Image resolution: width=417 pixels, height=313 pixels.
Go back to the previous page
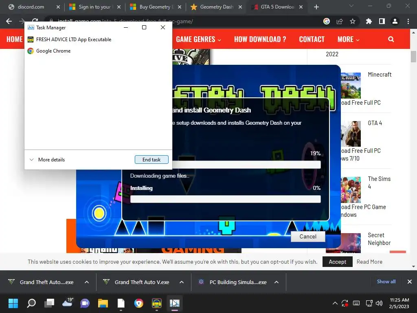click(x=9, y=21)
